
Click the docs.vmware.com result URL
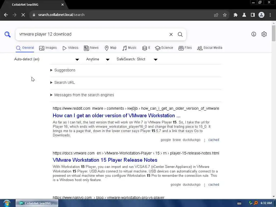136,153
